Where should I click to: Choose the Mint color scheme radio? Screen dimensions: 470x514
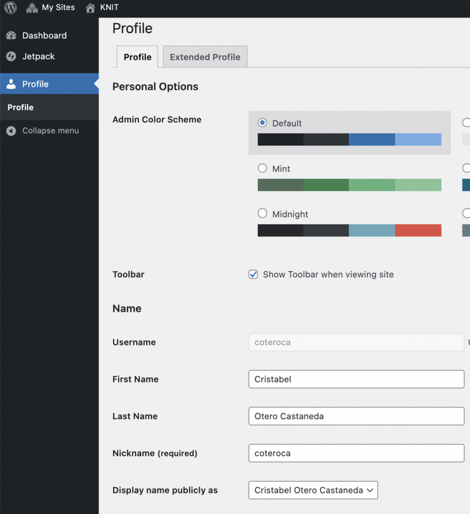(x=262, y=168)
